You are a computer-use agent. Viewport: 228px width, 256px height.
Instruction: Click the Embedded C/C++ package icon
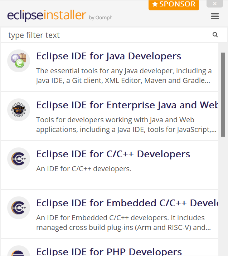(19, 208)
